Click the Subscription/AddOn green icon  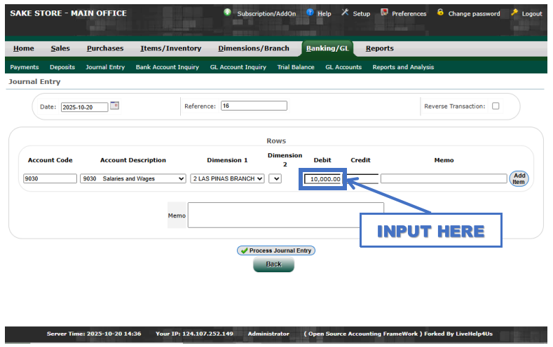tap(228, 13)
